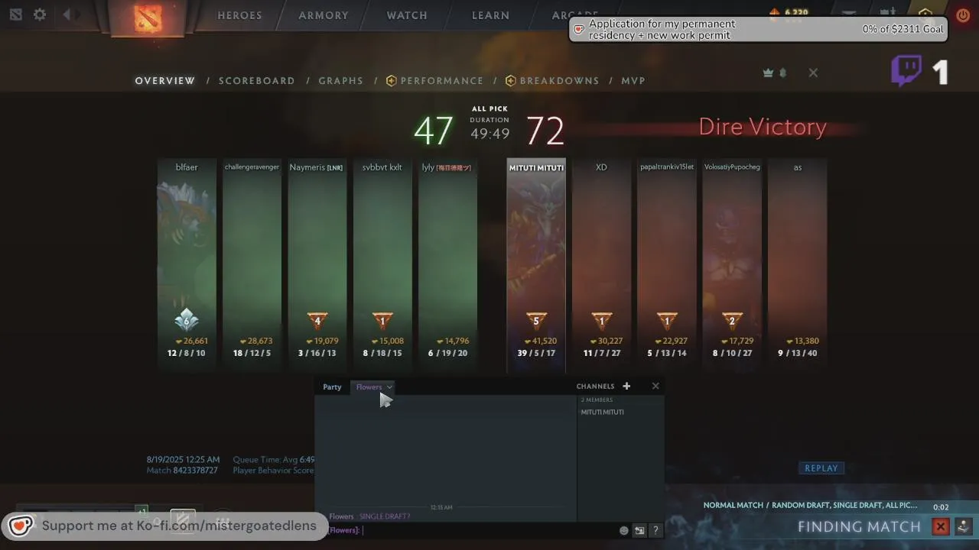Open the Breakdowns tab
This screenshot has height=550, width=979.
(x=559, y=80)
